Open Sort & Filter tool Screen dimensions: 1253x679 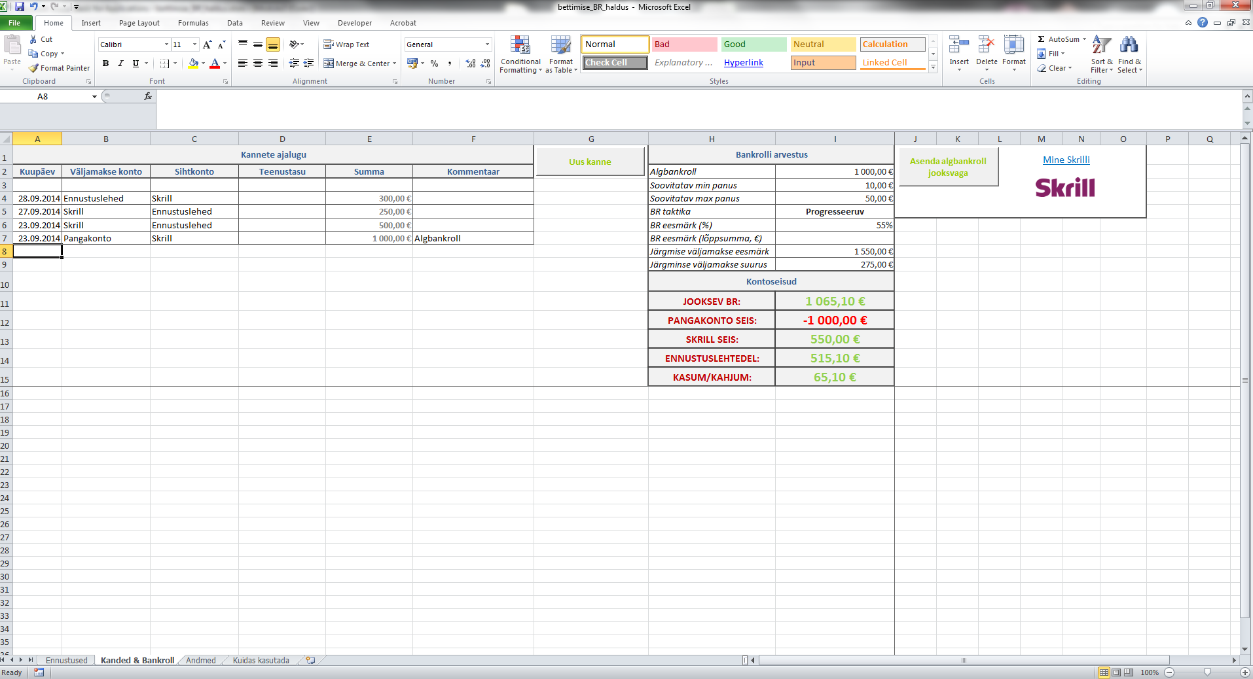[x=1101, y=54]
